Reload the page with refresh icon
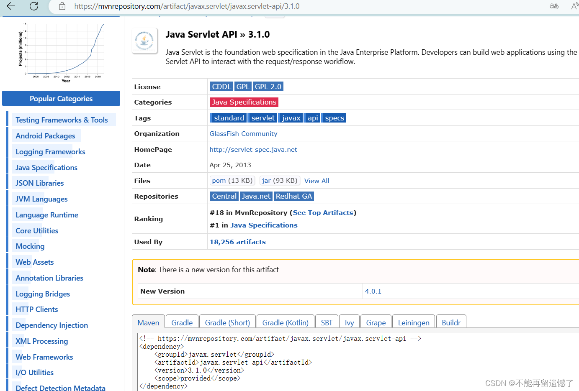Screen dimensions: 579x391 tap(34, 6)
